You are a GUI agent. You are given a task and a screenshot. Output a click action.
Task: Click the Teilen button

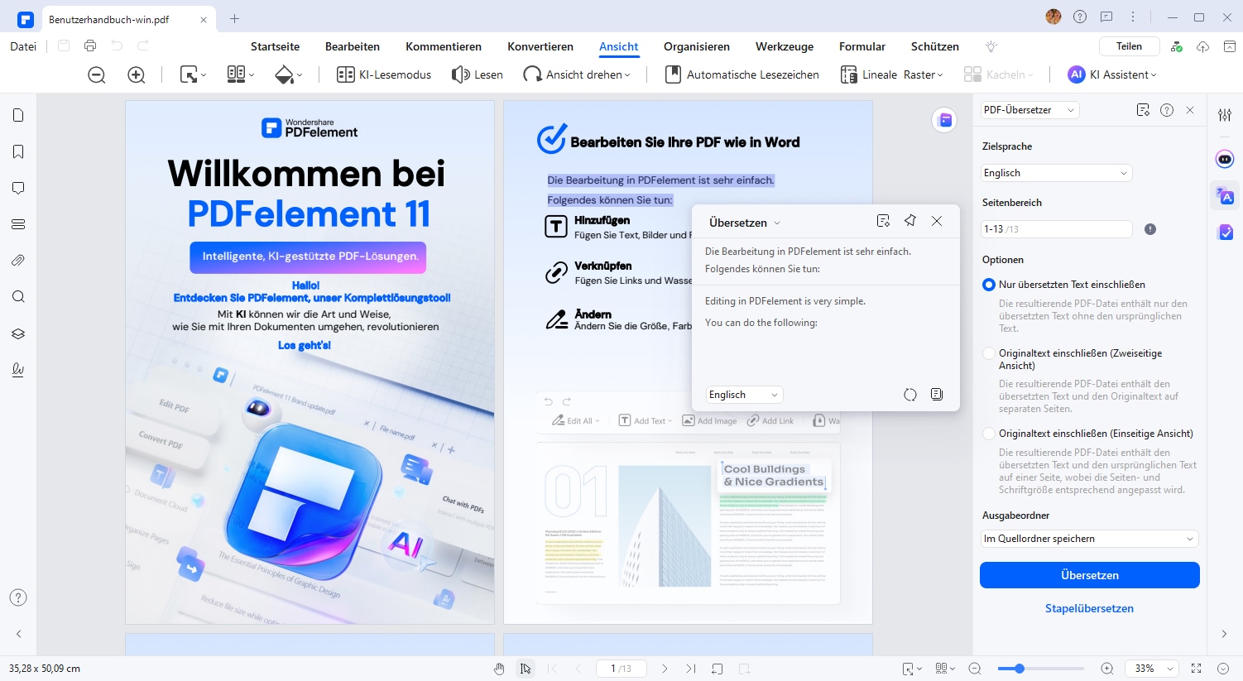(x=1129, y=46)
